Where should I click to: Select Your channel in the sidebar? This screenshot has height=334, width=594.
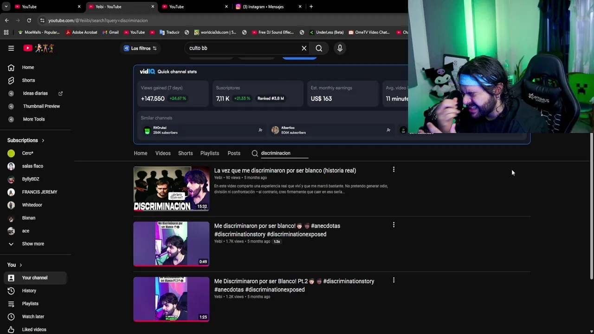pyautogui.click(x=35, y=278)
